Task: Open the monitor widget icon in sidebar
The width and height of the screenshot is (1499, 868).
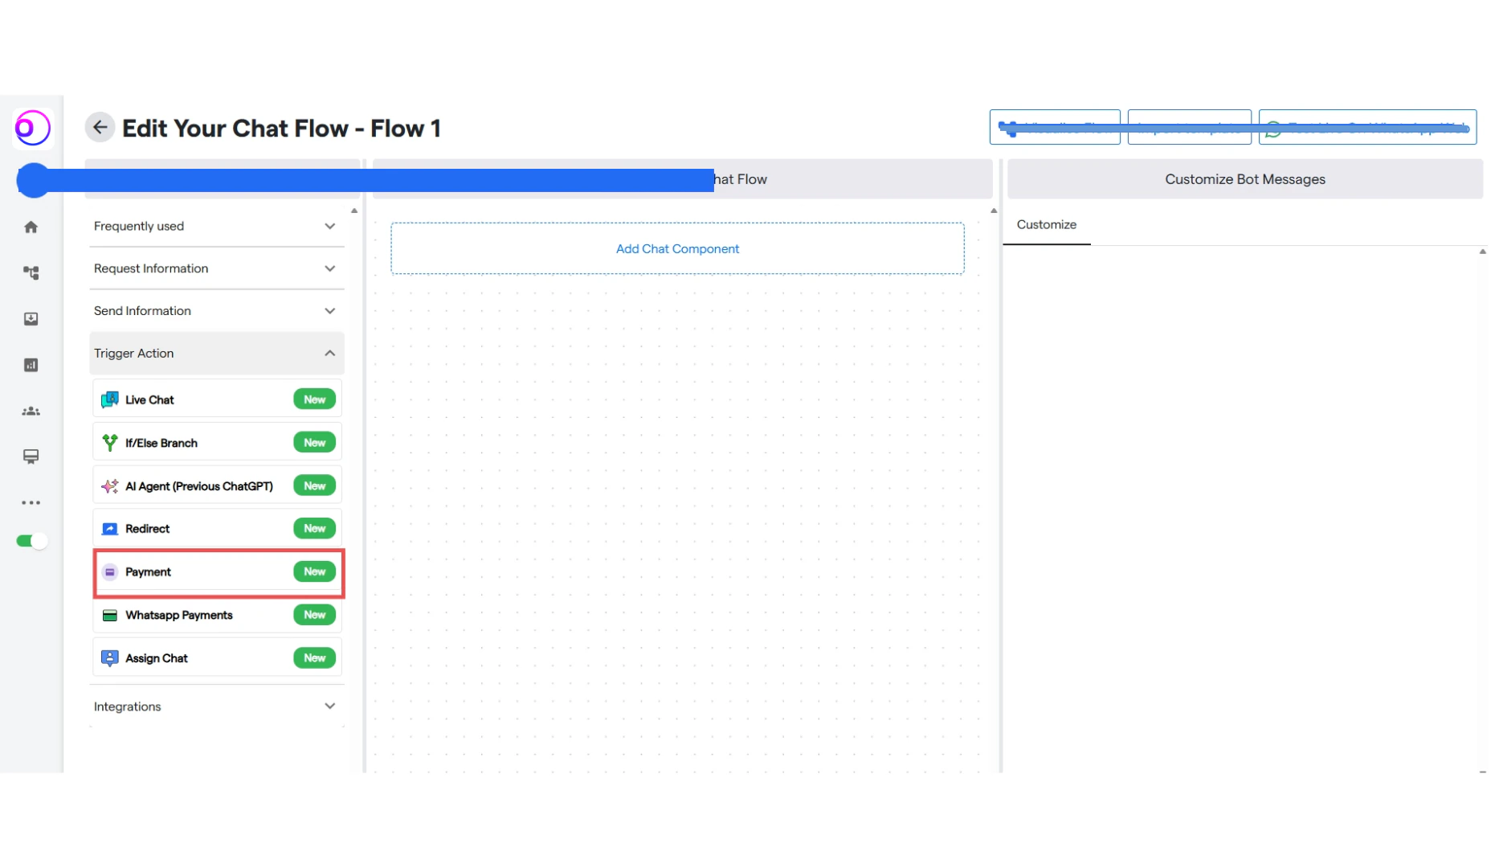Action: coord(31,457)
